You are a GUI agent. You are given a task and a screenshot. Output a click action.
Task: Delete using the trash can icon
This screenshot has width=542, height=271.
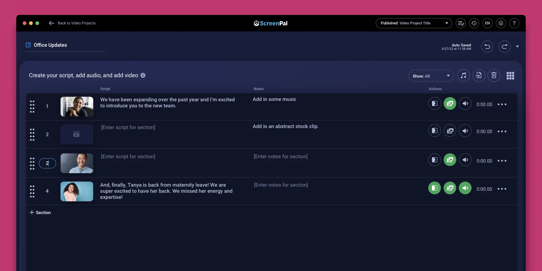pyautogui.click(x=494, y=75)
